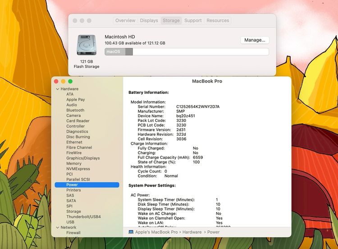338x249 pixels.
Task: Select Disc Burning in the sidebar
Action: point(78,137)
